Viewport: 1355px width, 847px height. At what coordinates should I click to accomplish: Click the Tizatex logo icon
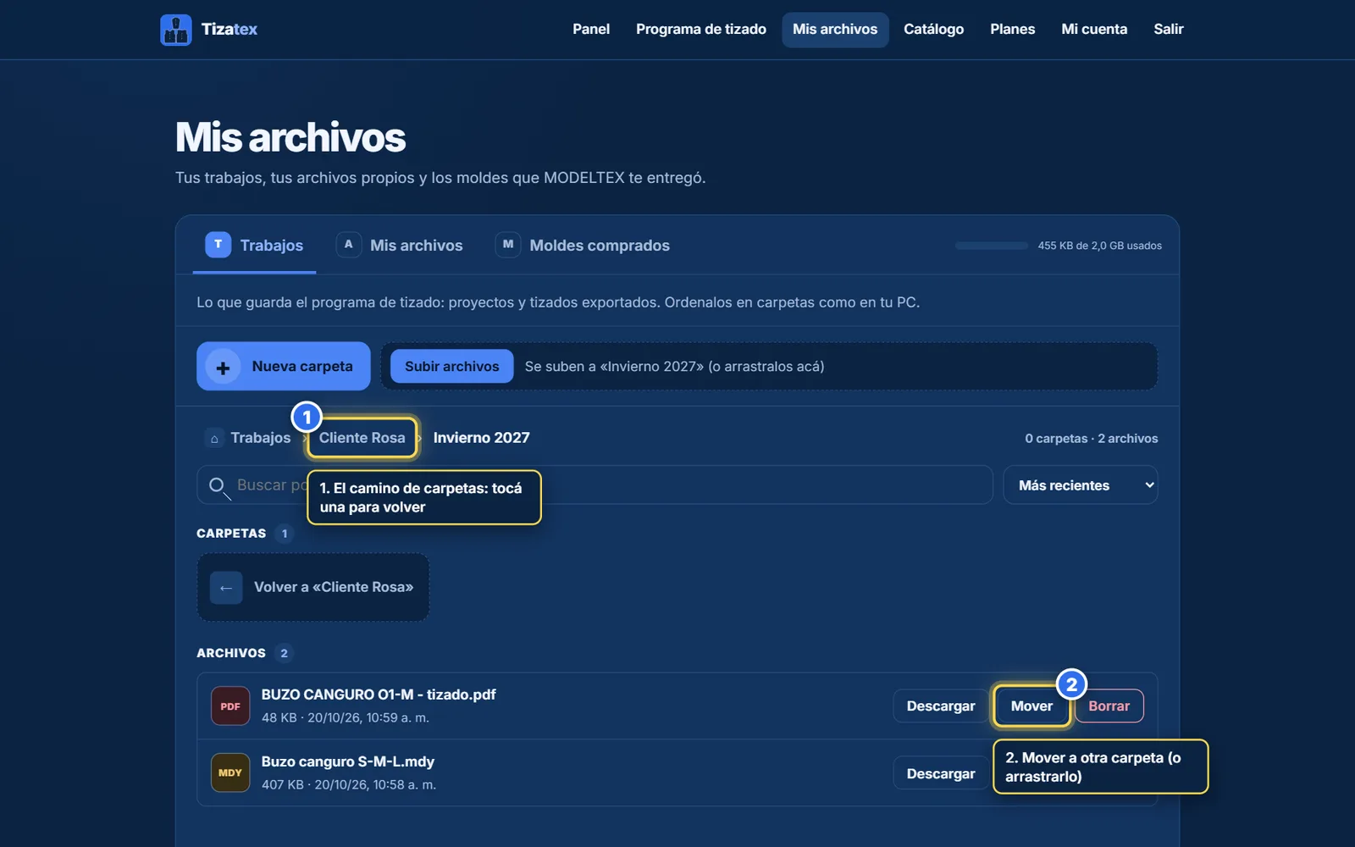tap(175, 30)
